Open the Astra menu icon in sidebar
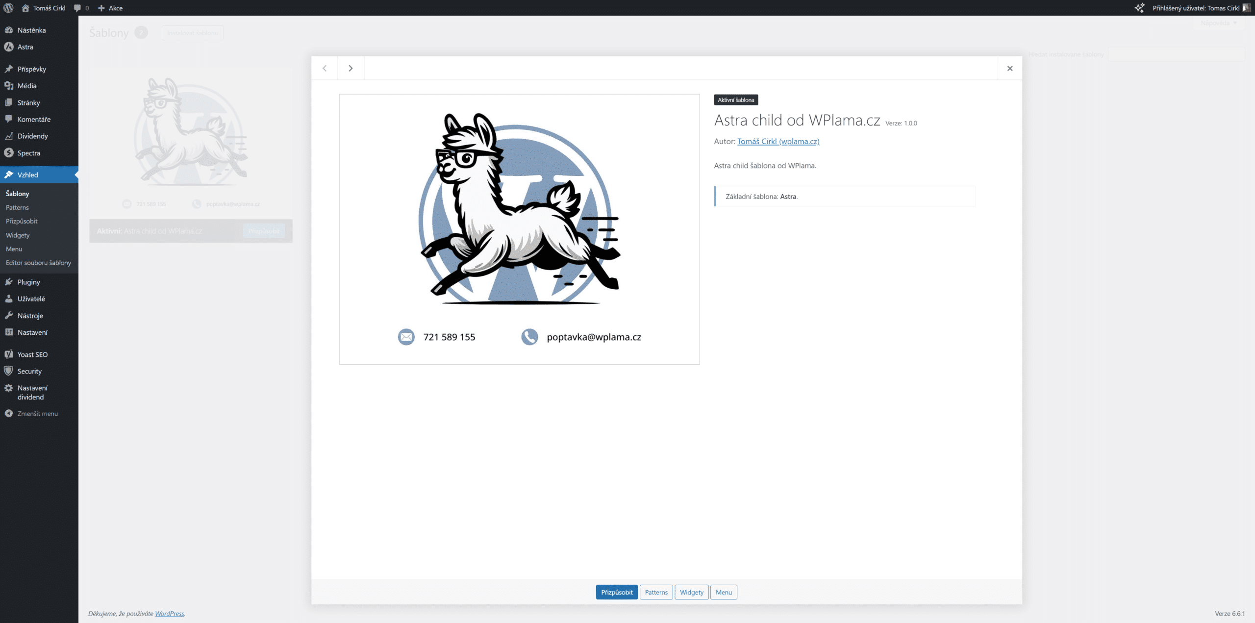Image resolution: width=1255 pixels, height=623 pixels. [x=9, y=47]
